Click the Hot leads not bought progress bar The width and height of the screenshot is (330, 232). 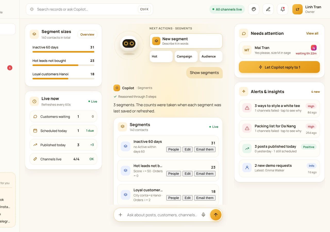(x=63, y=65)
